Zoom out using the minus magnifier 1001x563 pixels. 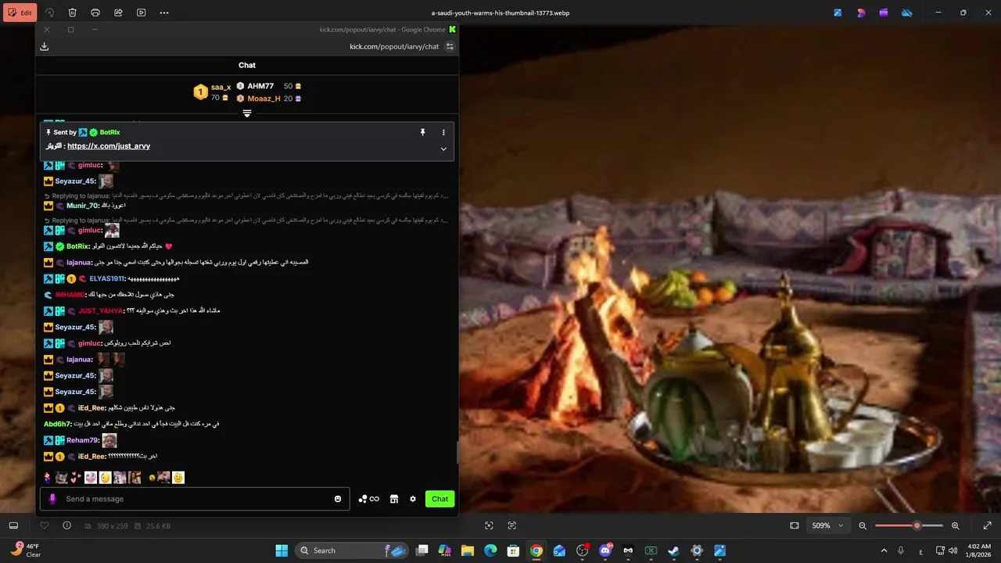pyautogui.click(x=863, y=525)
